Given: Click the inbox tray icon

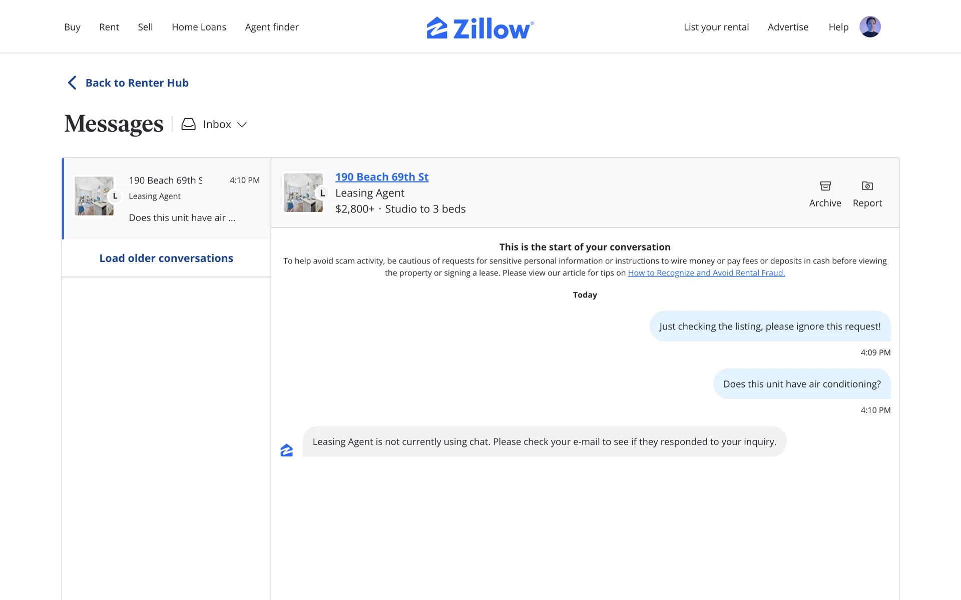Looking at the screenshot, I should pyautogui.click(x=188, y=124).
